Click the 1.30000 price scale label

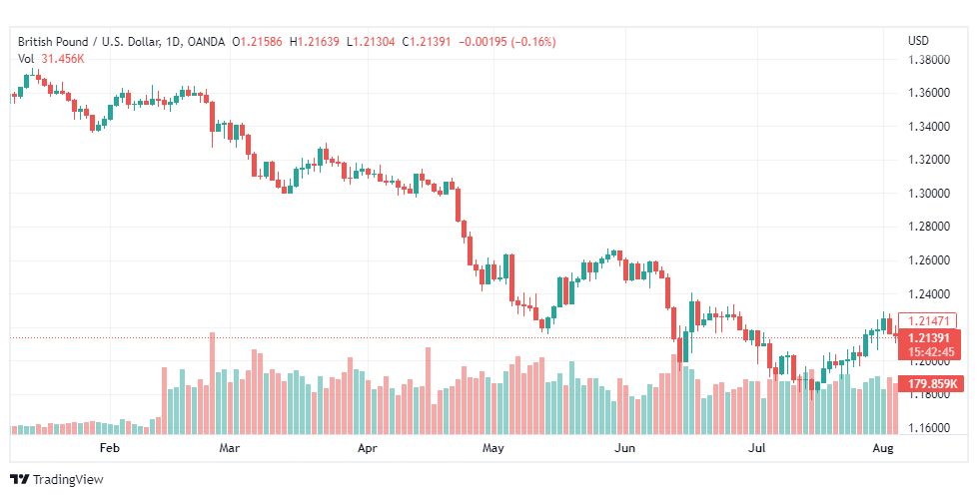929,193
